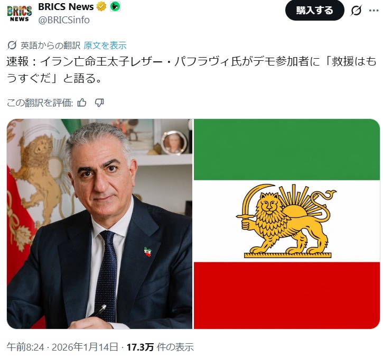Click the この翻訳を評価 label
The image size is (383, 358).
40,103
